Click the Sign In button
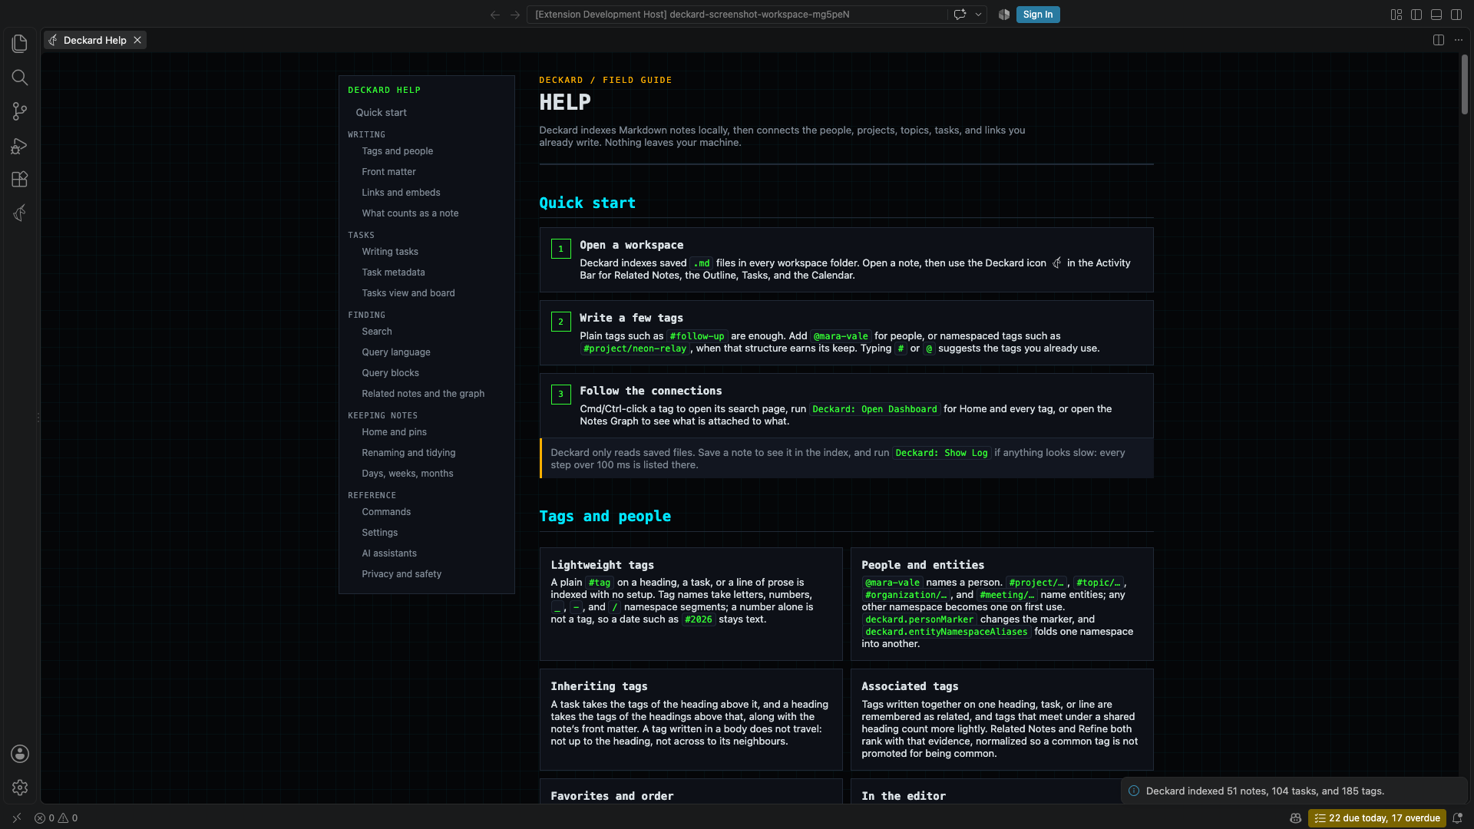Image resolution: width=1474 pixels, height=829 pixels. point(1038,15)
